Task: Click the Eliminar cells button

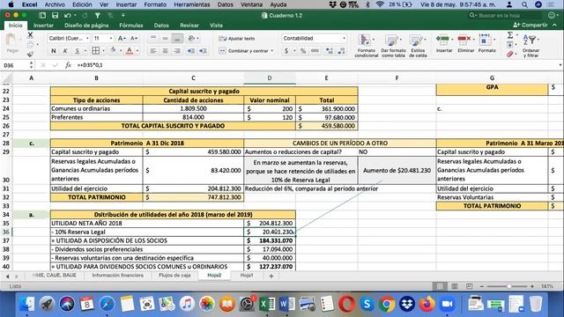Action: tap(466, 44)
